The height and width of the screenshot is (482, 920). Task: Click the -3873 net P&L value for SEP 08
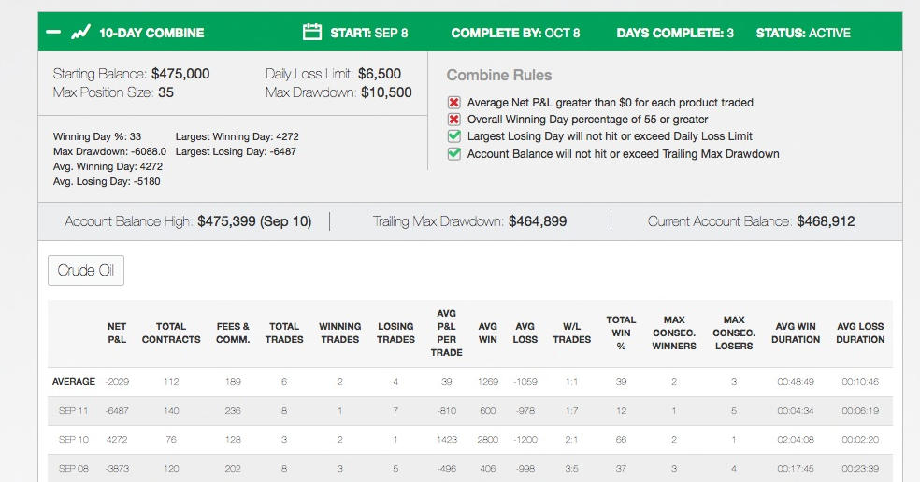pyautogui.click(x=117, y=469)
